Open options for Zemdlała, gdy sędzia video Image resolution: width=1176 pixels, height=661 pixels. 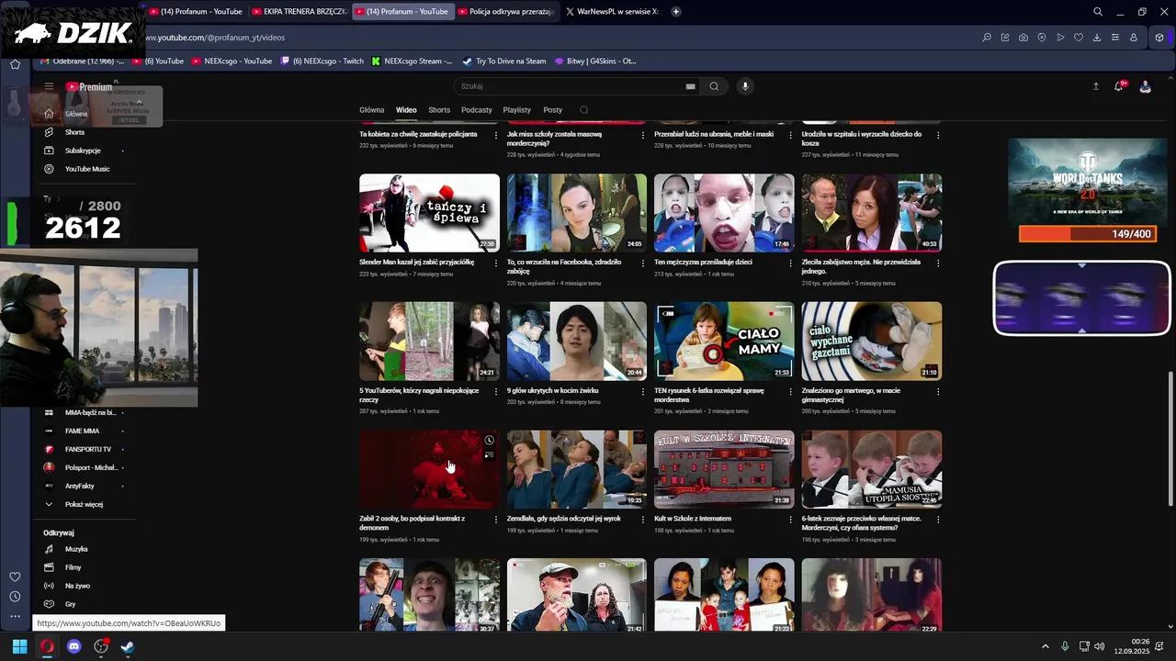tap(643, 520)
